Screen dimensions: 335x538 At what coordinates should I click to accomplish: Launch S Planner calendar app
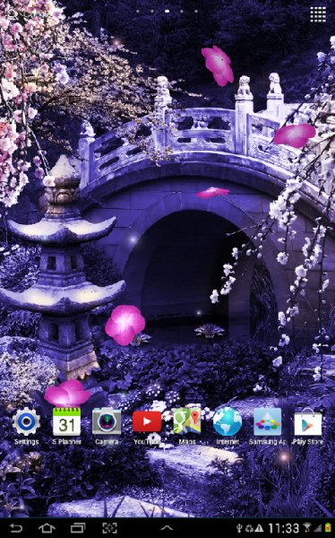point(66,426)
